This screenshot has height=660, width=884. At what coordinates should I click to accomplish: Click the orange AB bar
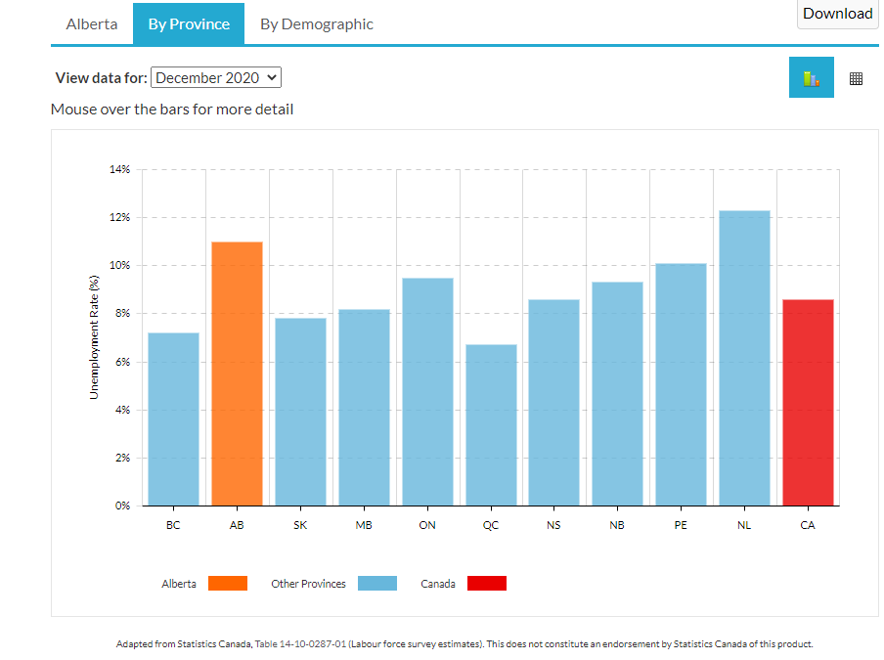[x=237, y=374]
